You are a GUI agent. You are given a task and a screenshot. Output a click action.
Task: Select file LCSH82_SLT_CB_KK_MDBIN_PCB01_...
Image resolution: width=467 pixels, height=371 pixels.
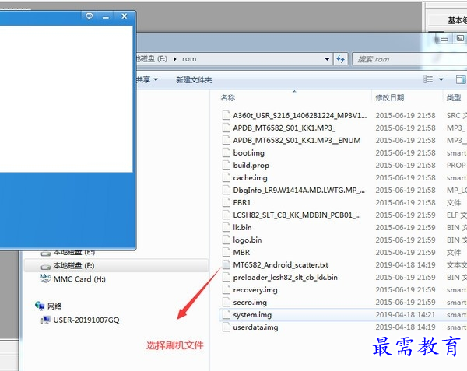coord(297,215)
